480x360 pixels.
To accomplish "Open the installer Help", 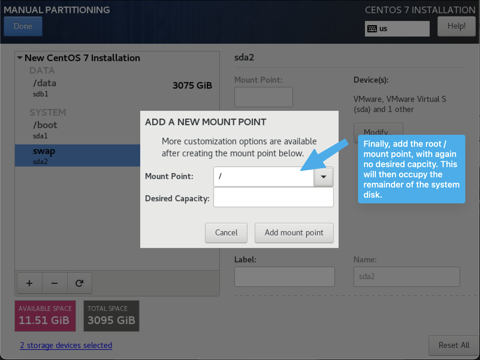I will [x=456, y=26].
